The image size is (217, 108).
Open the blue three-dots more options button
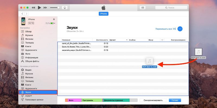180,29
